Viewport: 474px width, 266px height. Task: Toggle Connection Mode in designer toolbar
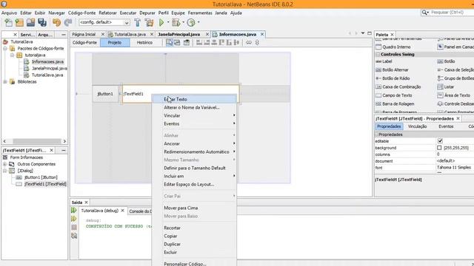click(177, 43)
